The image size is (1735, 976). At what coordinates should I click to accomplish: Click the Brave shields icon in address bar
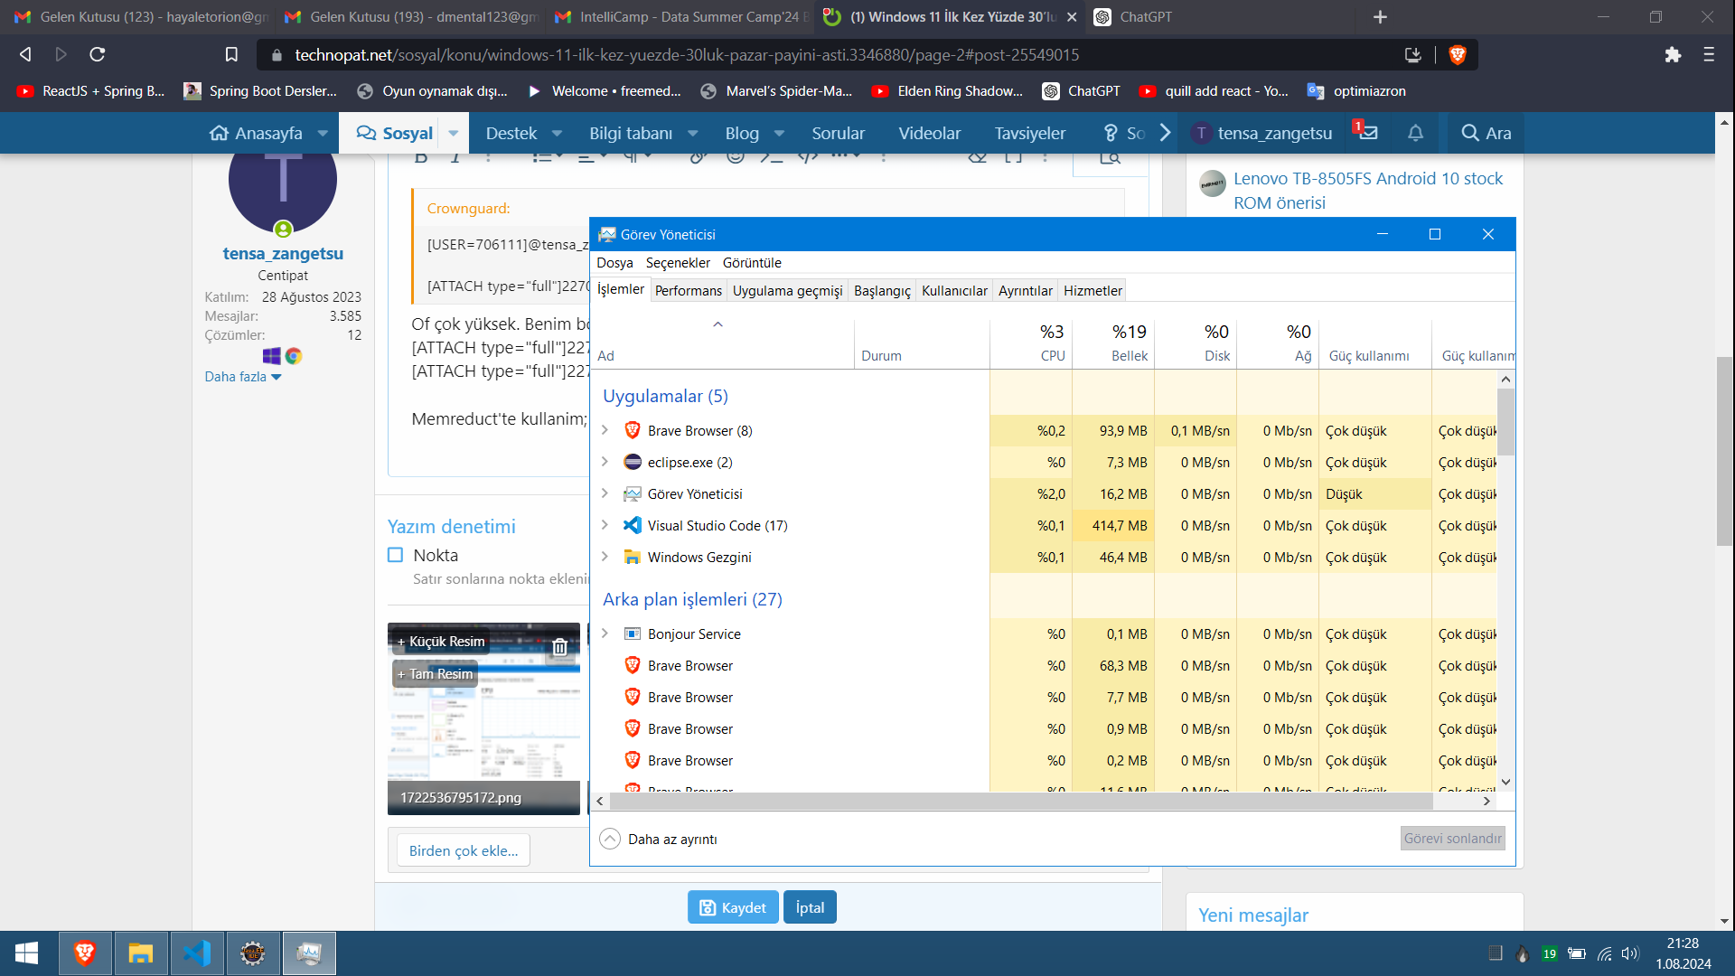tap(1457, 55)
